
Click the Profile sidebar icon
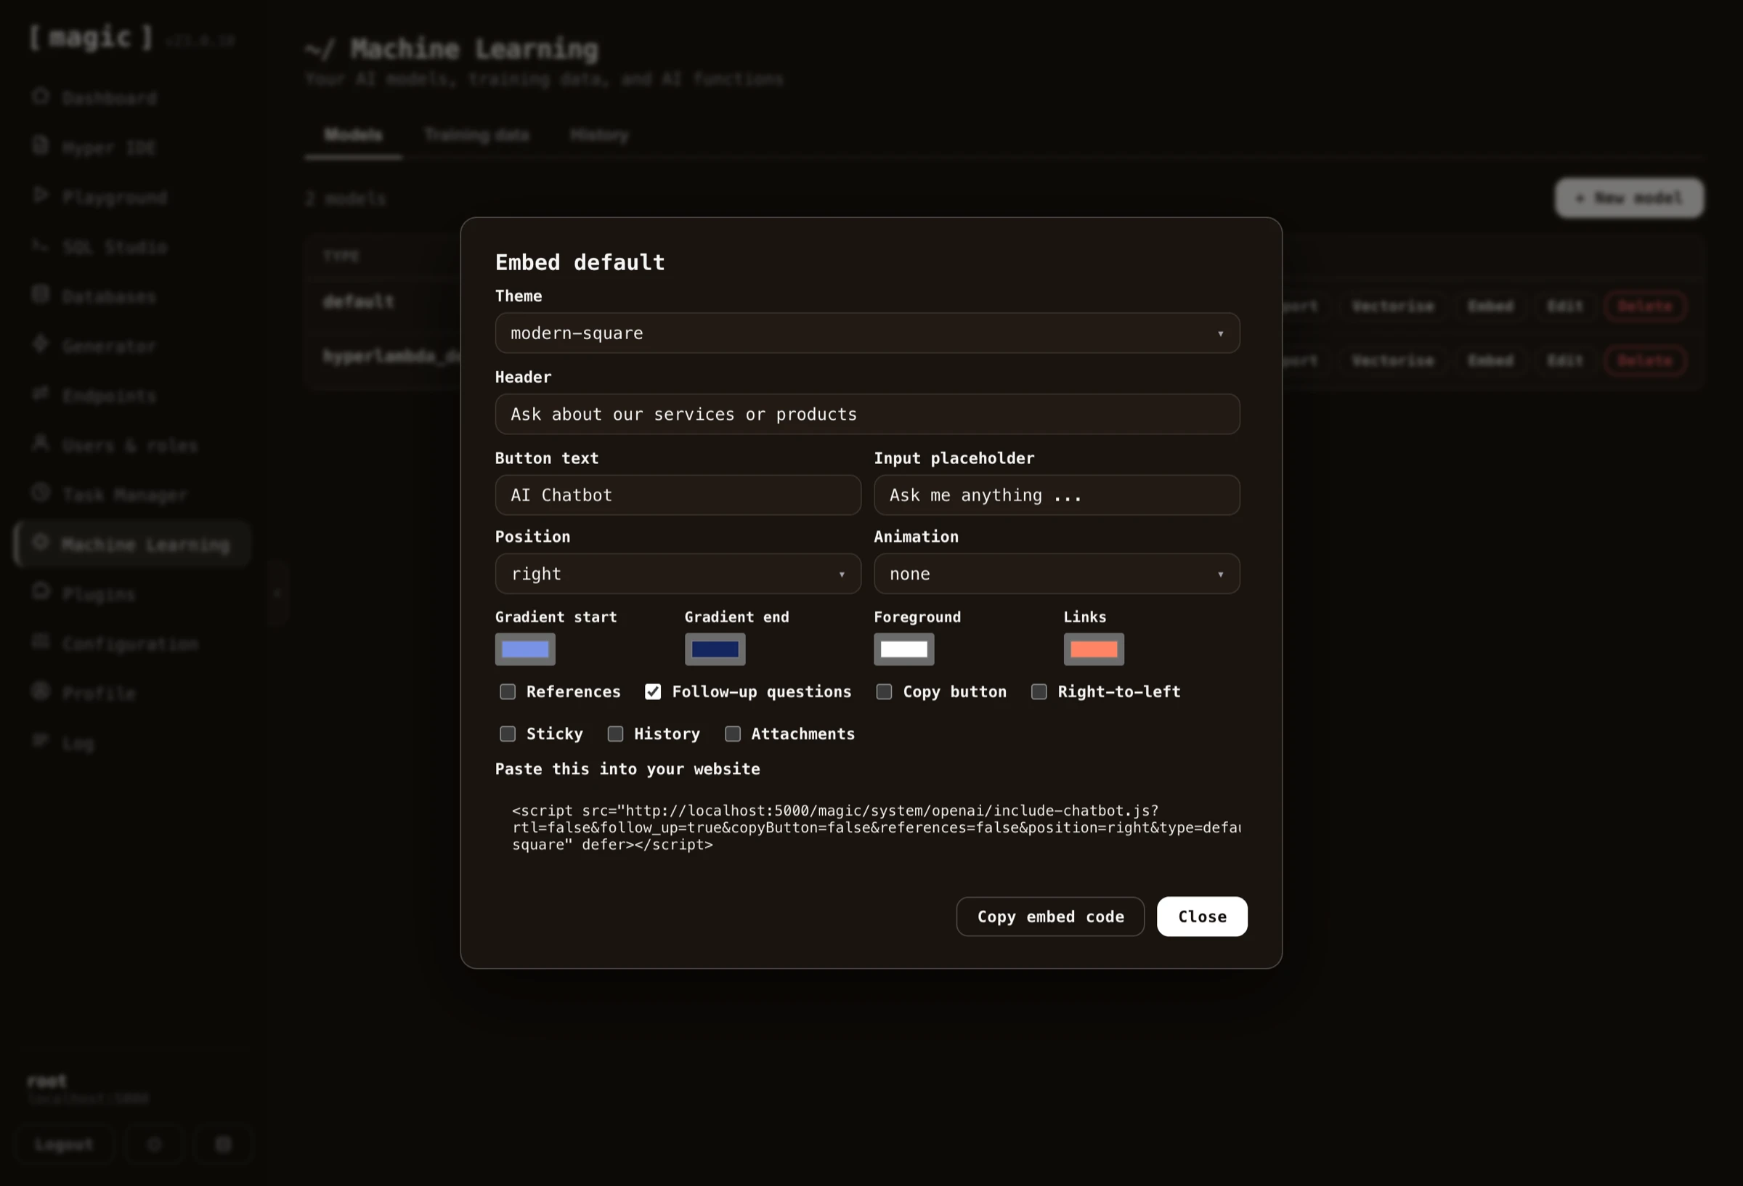pos(41,691)
